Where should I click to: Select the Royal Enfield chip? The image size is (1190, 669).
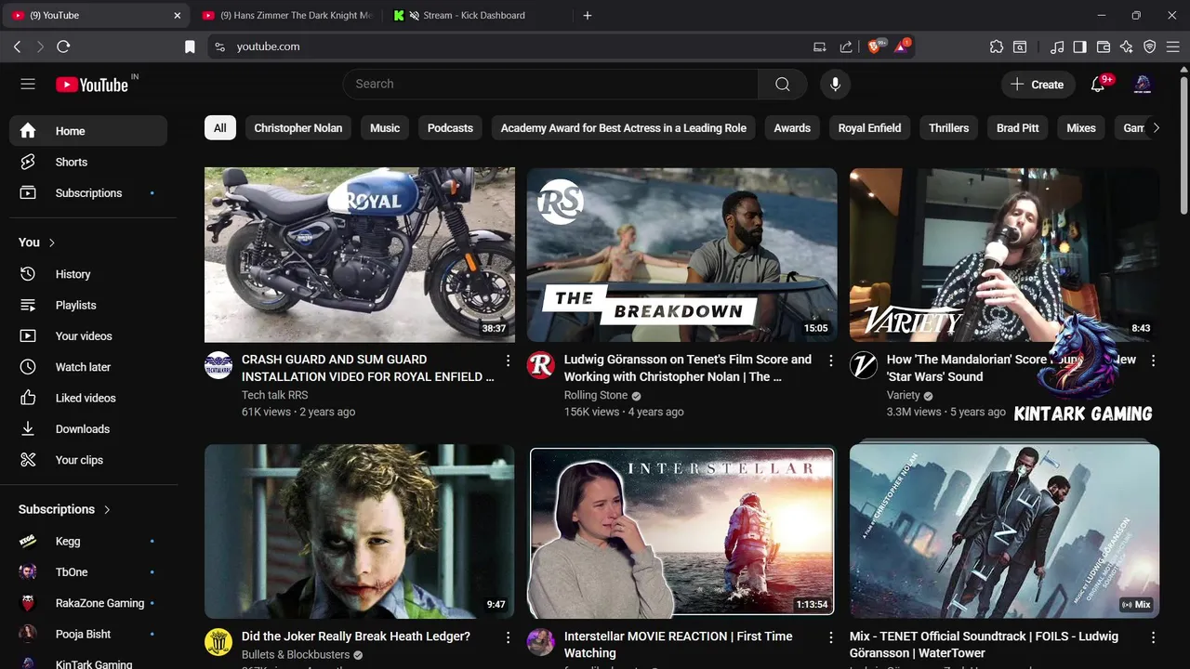point(869,128)
